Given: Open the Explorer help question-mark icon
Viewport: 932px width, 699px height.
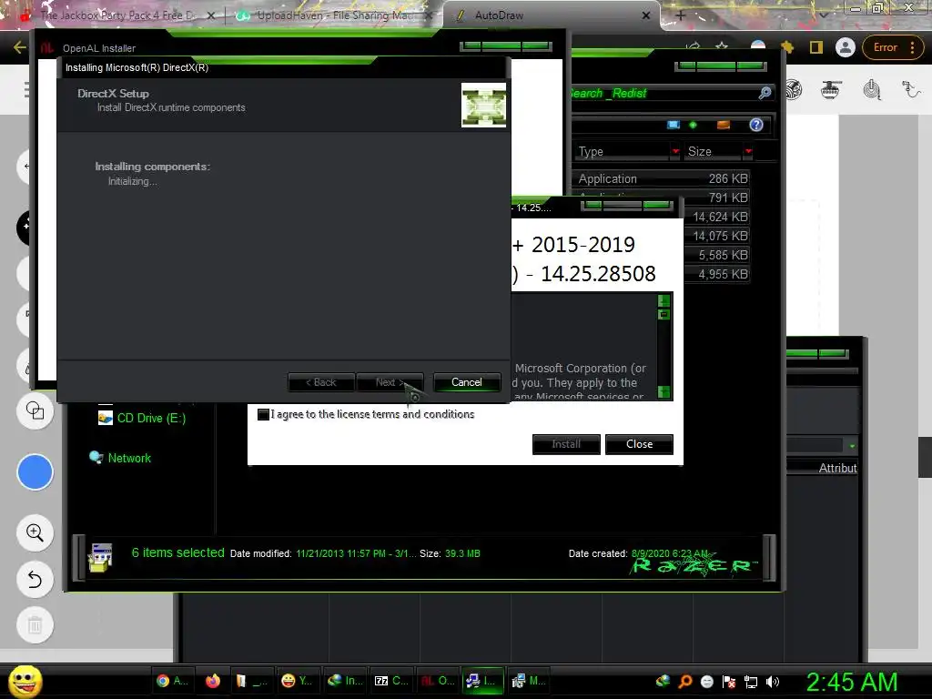Looking at the screenshot, I should [x=756, y=124].
